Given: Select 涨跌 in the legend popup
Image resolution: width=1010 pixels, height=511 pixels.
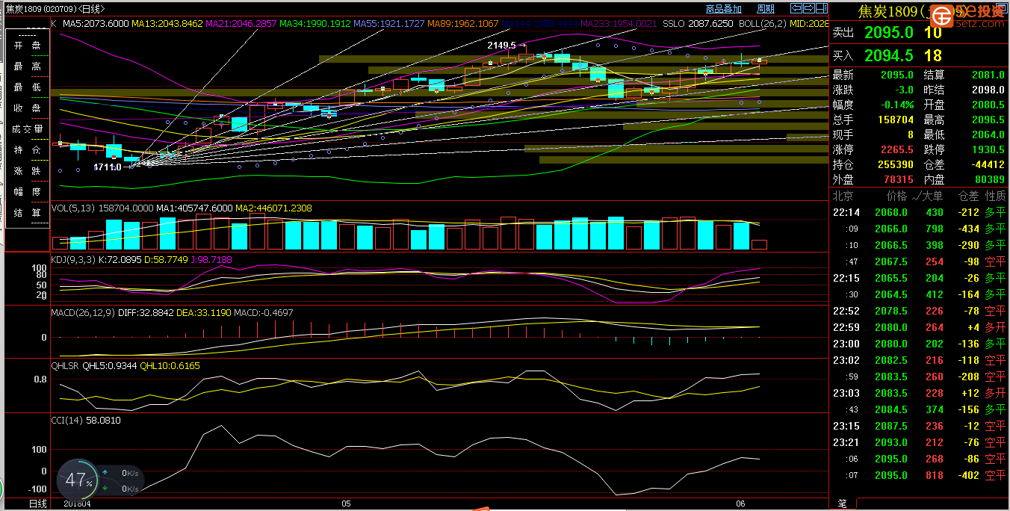Looking at the screenshot, I should tap(28, 171).
